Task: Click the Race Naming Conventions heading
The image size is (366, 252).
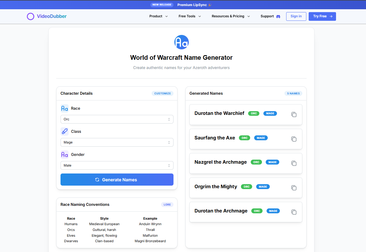Action: [85, 204]
